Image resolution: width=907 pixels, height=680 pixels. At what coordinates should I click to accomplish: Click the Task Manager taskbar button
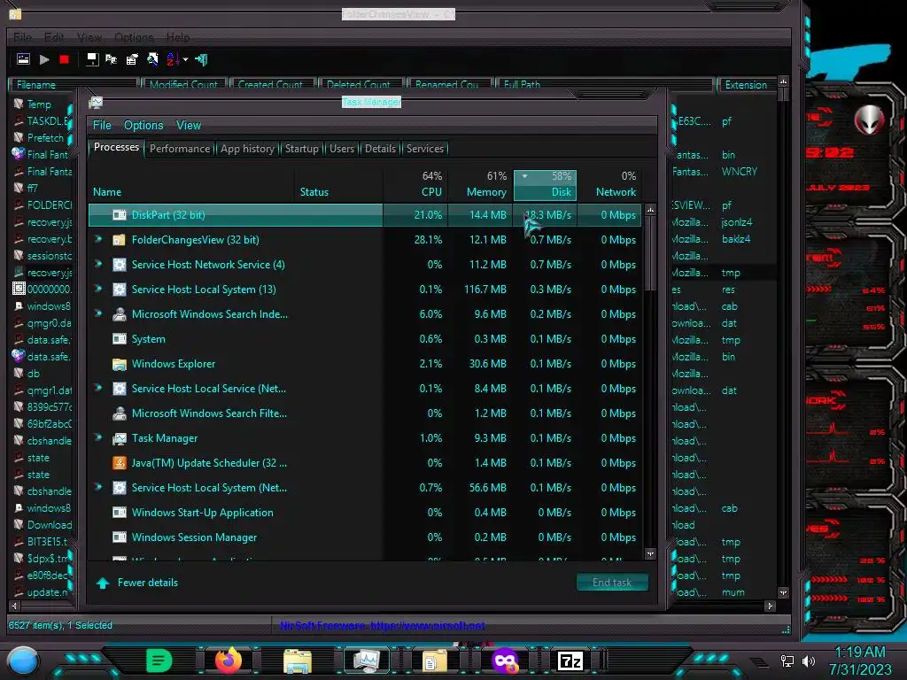[x=366, y=661]
